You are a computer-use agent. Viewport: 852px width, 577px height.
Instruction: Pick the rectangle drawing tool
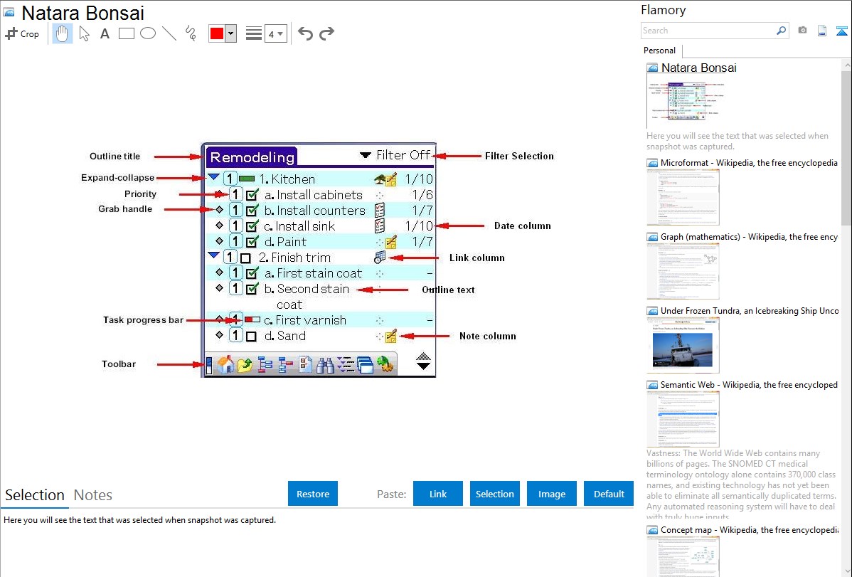pos(126,33)
